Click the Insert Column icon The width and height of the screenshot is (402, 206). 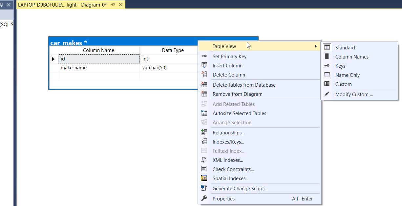(204, 65)
